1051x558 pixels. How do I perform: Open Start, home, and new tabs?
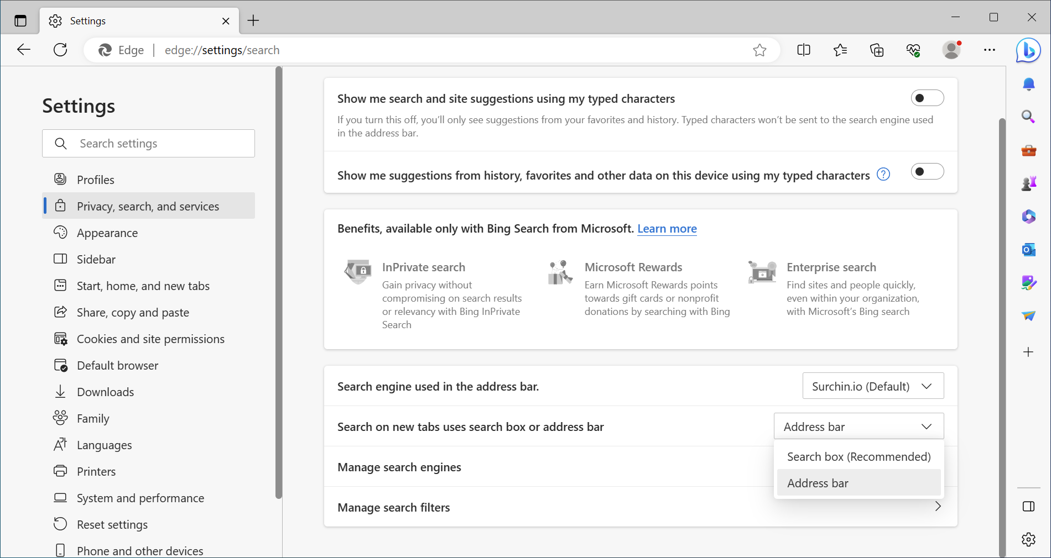pyautogui.click(x=148, y=286)
